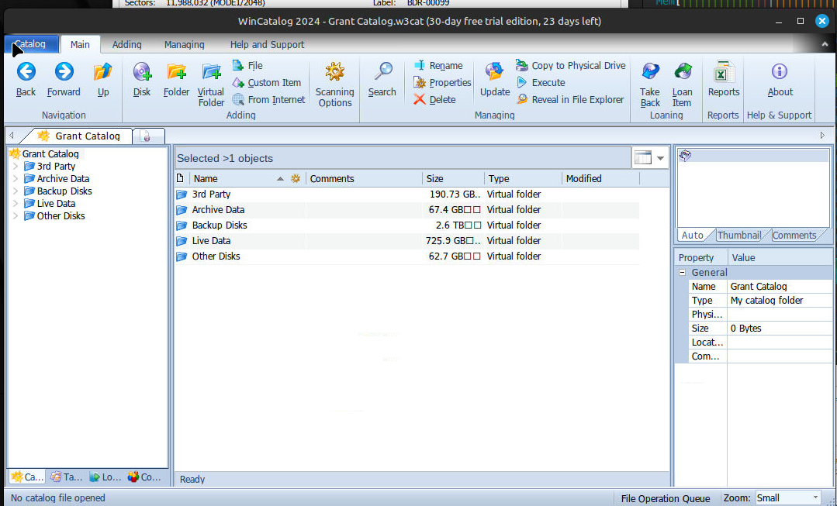
Task: Sort list by Name column
Action: click(247, 179)
